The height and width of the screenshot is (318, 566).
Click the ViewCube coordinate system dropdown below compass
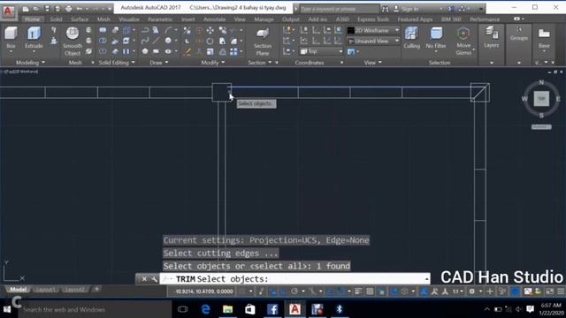541,127
